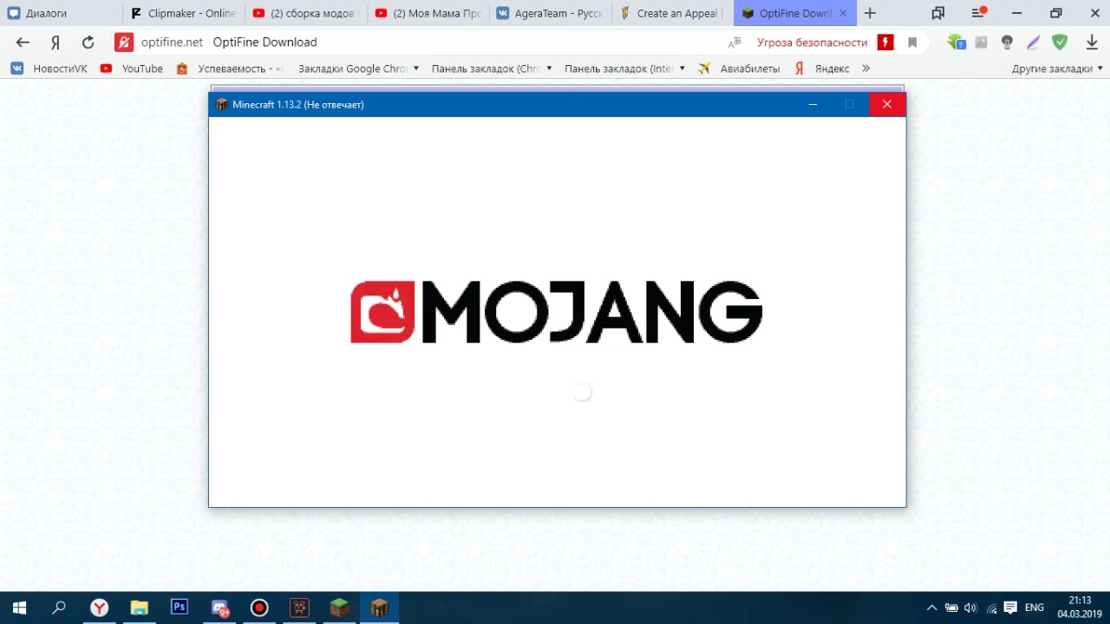
Task: Open File Explorer from the taskbar
Action: tap(140, 608)
